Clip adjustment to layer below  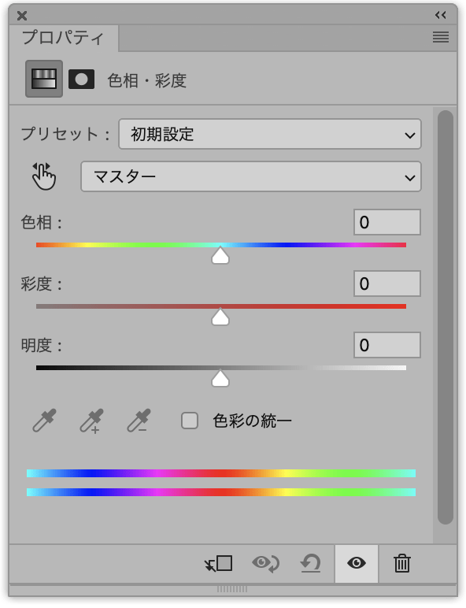(x=219, y=563)
